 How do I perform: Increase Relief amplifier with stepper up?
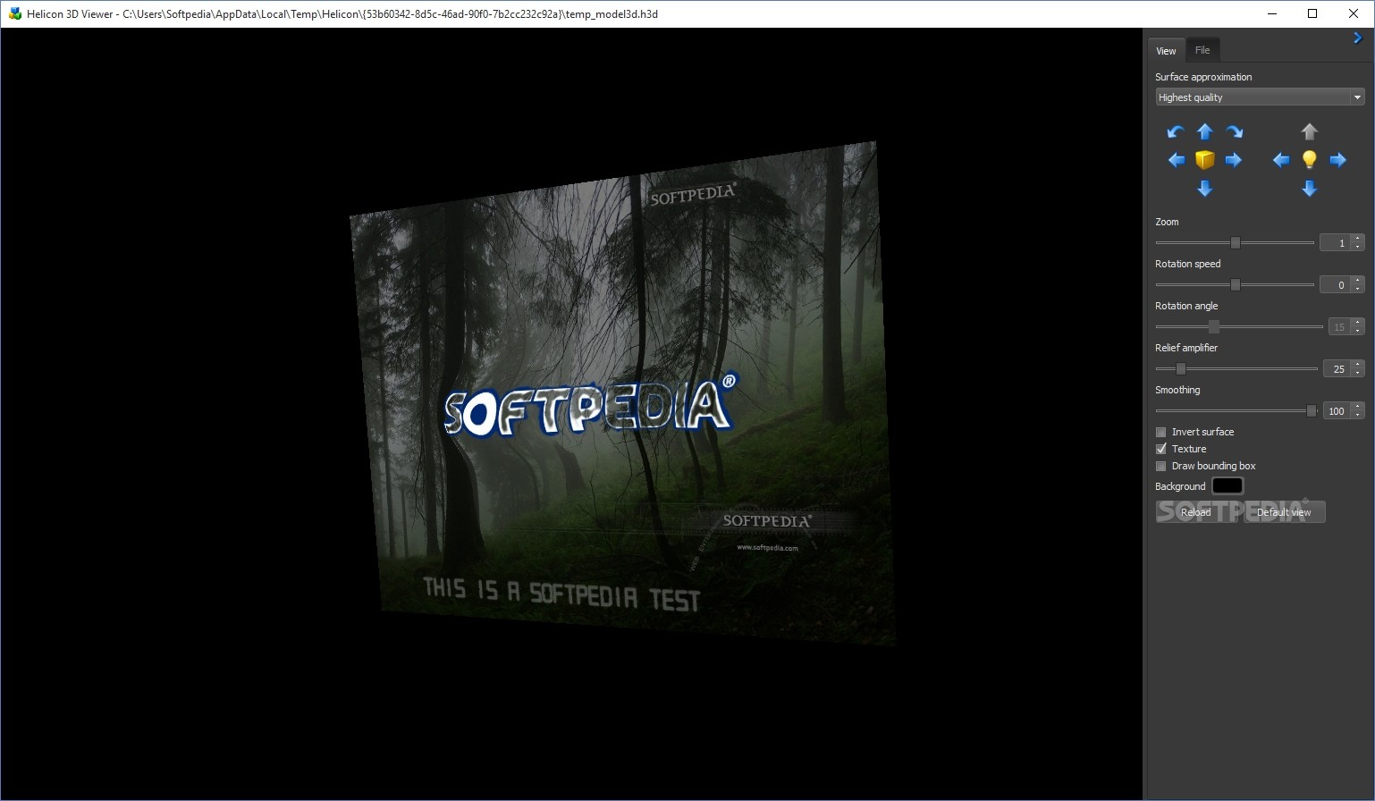(x=1358, y=365)
